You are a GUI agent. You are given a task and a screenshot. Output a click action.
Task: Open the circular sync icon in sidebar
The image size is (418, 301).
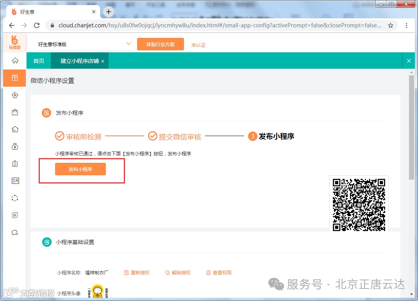pos(15,198)
